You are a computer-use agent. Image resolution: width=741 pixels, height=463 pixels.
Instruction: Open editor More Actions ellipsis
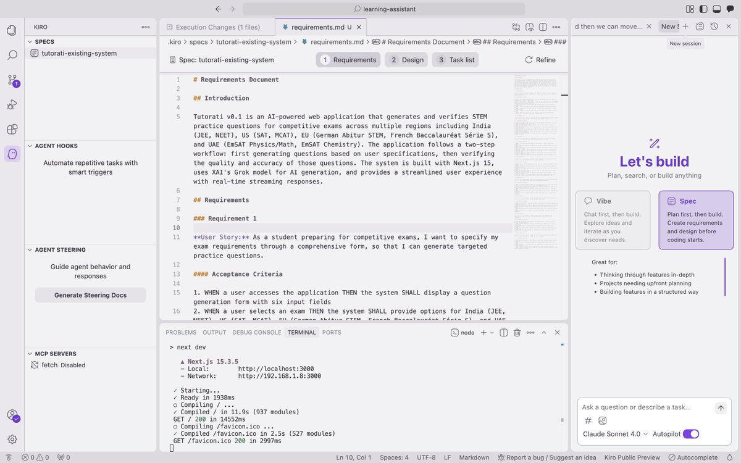coord(558,27)
